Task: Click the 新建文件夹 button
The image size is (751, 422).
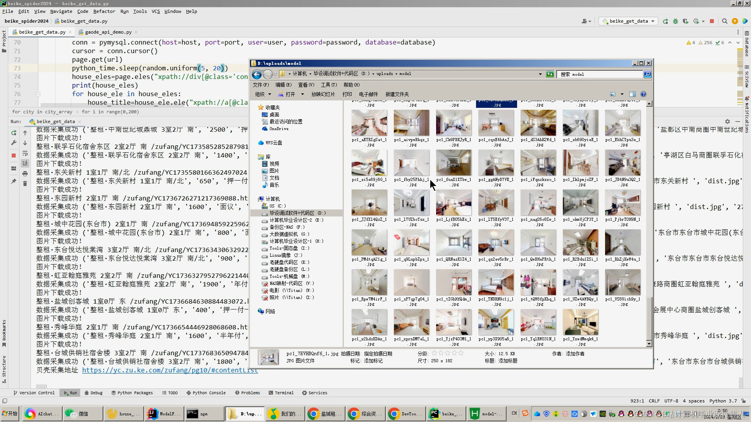Action: coord(397,94)
